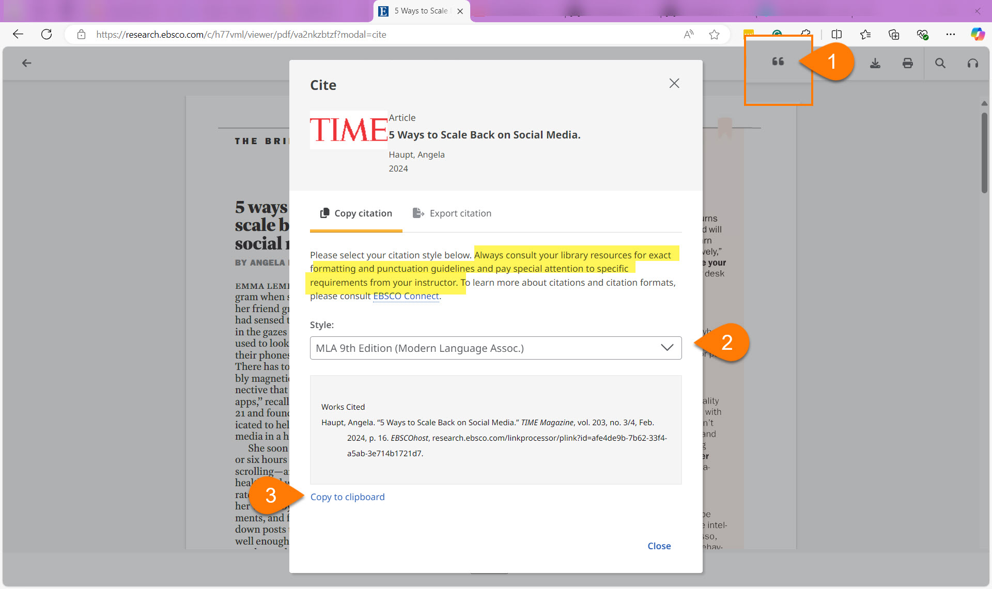The width and height of the screenshot is (992, 589).
Task: Click Copy to clipboard link
Action: (x=348, y=497)
